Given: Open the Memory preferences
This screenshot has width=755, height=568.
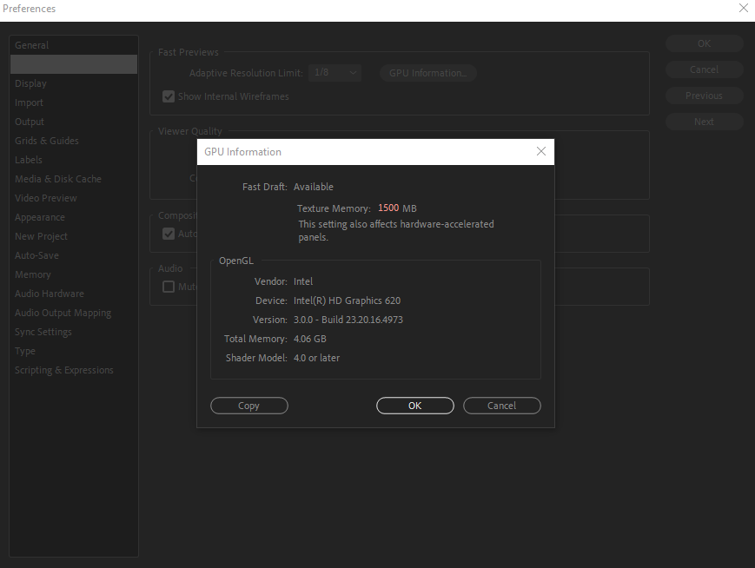Looking at the screenshot, I should (x=33, y=274).
